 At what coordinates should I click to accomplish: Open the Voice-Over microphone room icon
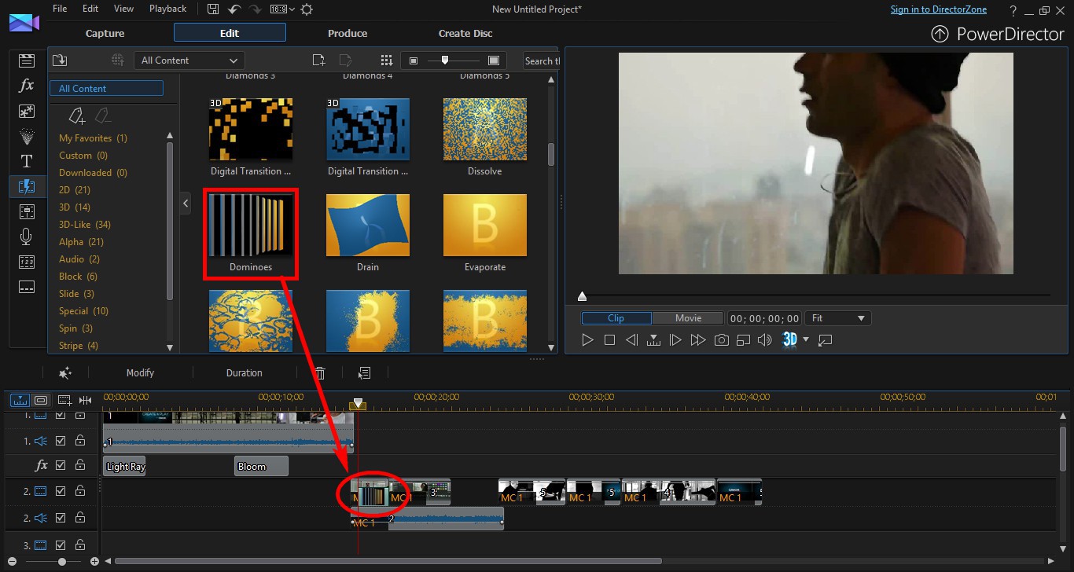27,236
